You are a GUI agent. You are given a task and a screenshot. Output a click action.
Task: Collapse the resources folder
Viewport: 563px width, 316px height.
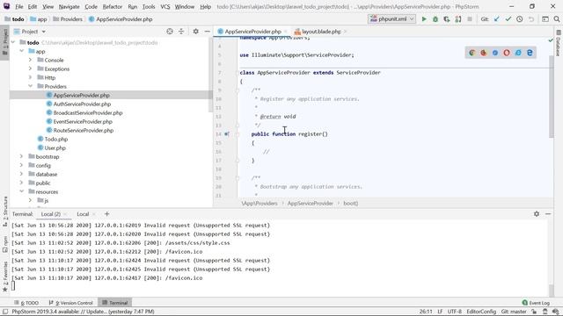coord(22,191)
